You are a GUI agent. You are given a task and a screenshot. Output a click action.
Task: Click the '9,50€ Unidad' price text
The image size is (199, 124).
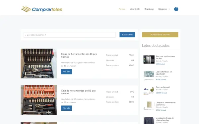(x=161, y=79)
